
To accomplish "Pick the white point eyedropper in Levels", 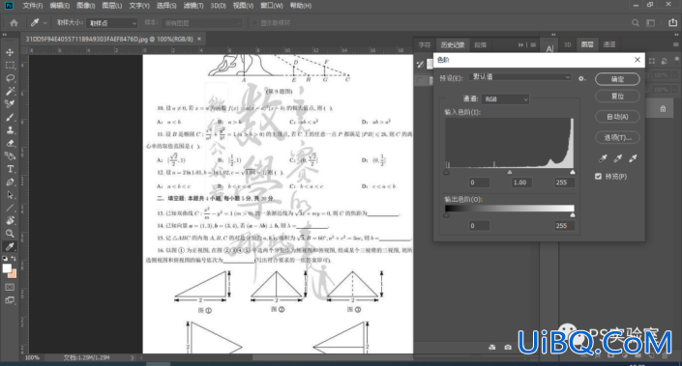I will point(633,158).
